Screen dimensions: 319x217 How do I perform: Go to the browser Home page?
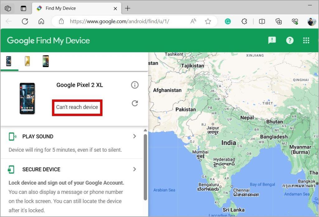pyautogui.click(x=41, y=21)
